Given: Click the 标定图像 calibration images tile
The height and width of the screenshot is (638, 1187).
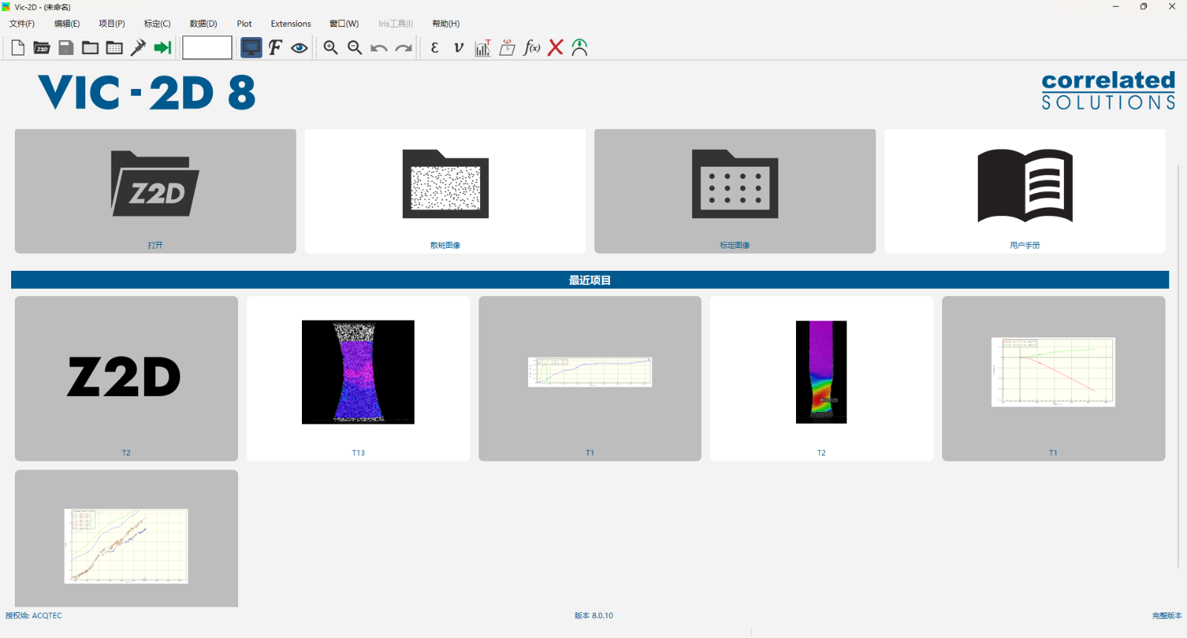Looking at the screenshot, I should point(735,191).
